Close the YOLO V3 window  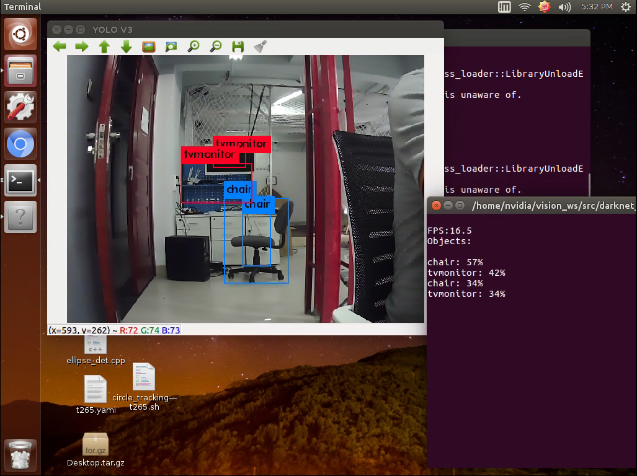(x=57, y=30)
